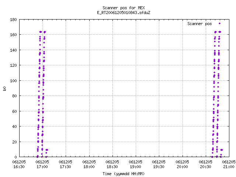Click the small data cluster near 10 before 21:00
The width and height of the screenshot is (236, 177).
pos(221,150)
